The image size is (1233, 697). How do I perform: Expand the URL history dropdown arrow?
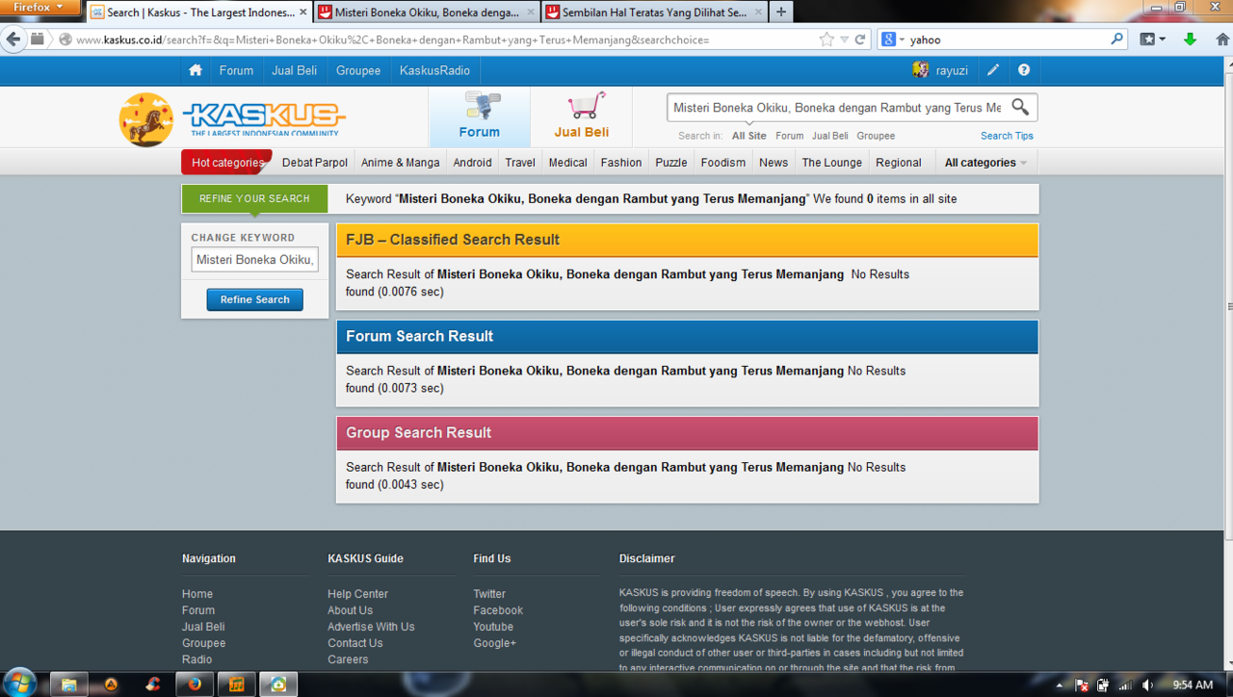844,39
